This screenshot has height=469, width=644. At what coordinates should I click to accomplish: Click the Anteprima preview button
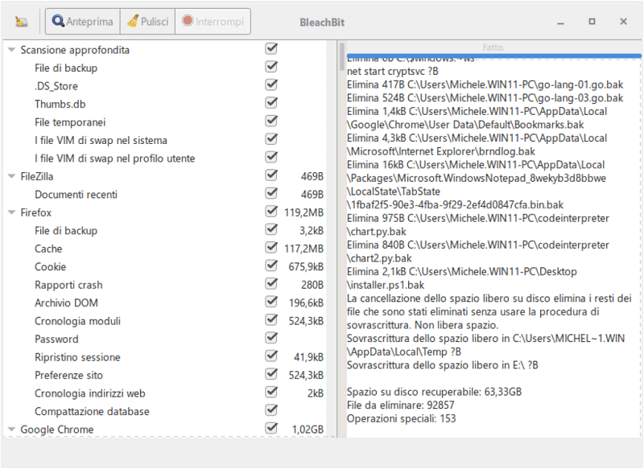click(x=83, y=22)
